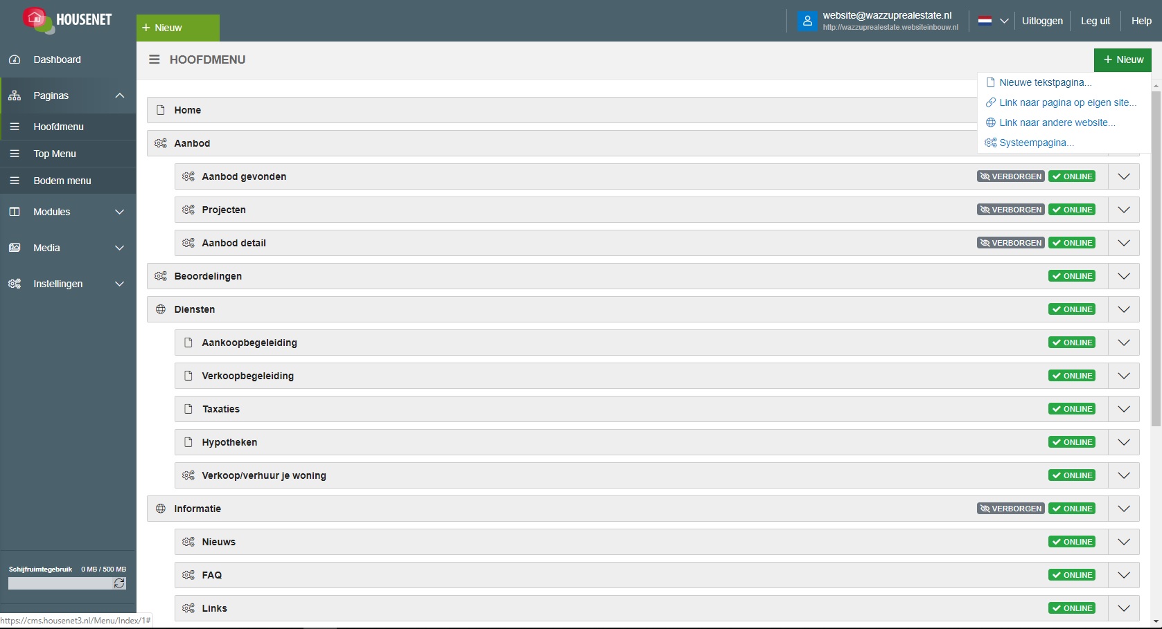Choose Link naar pagina op eigen site
This screenshot has width=1162, height=629.
coord(1067,102)
